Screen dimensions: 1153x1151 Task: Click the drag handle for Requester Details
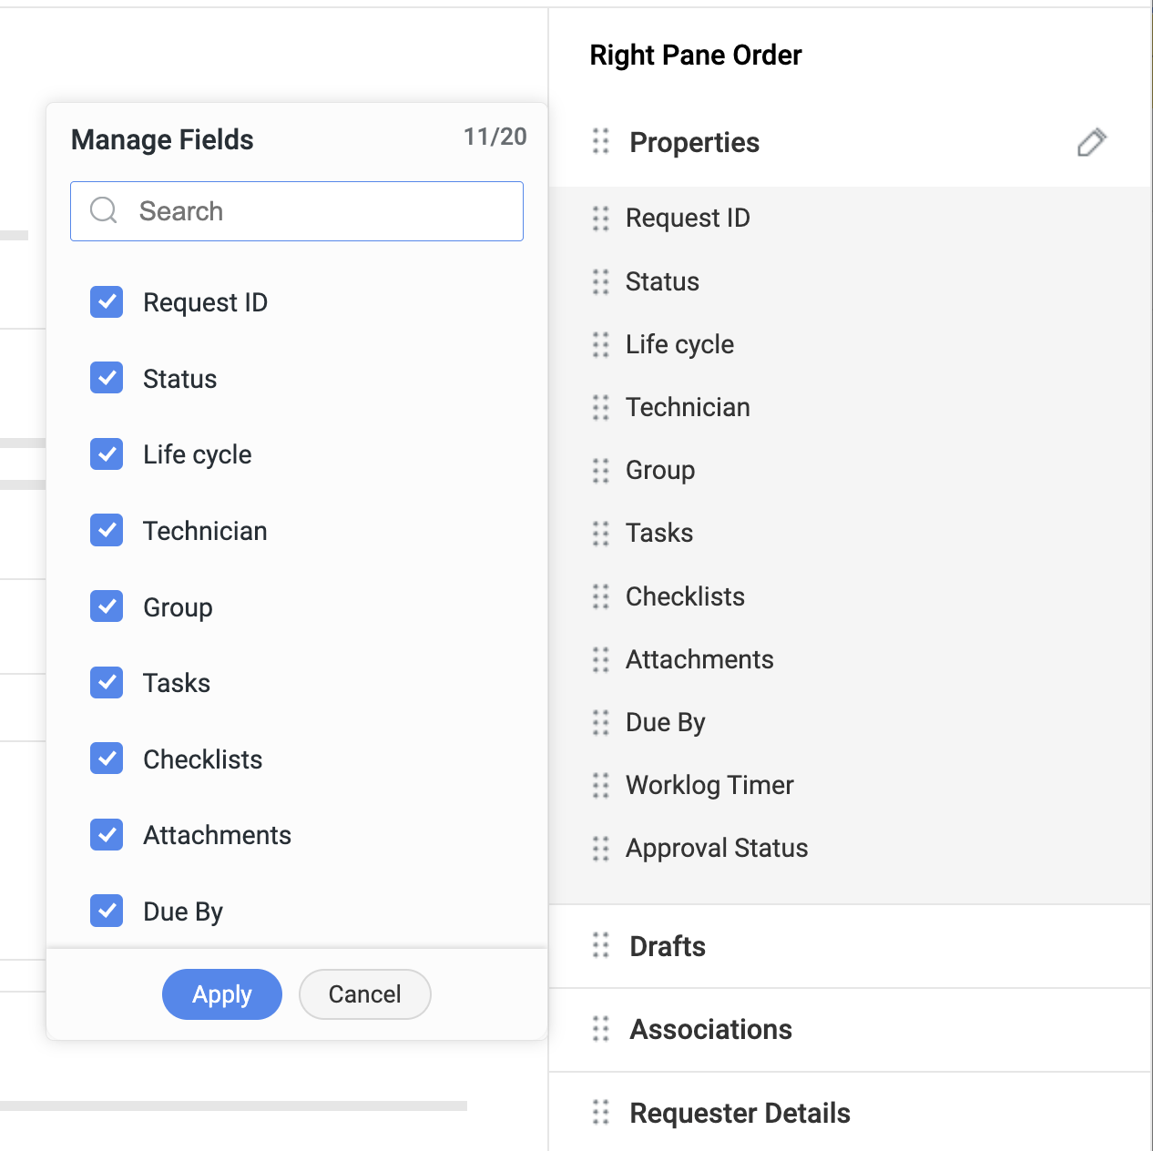(x=601, y=1112)
